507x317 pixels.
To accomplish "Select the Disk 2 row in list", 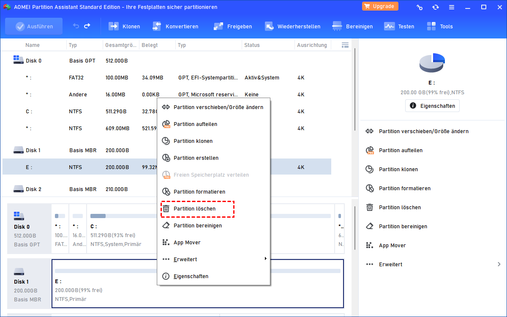I will pos(167,189).
